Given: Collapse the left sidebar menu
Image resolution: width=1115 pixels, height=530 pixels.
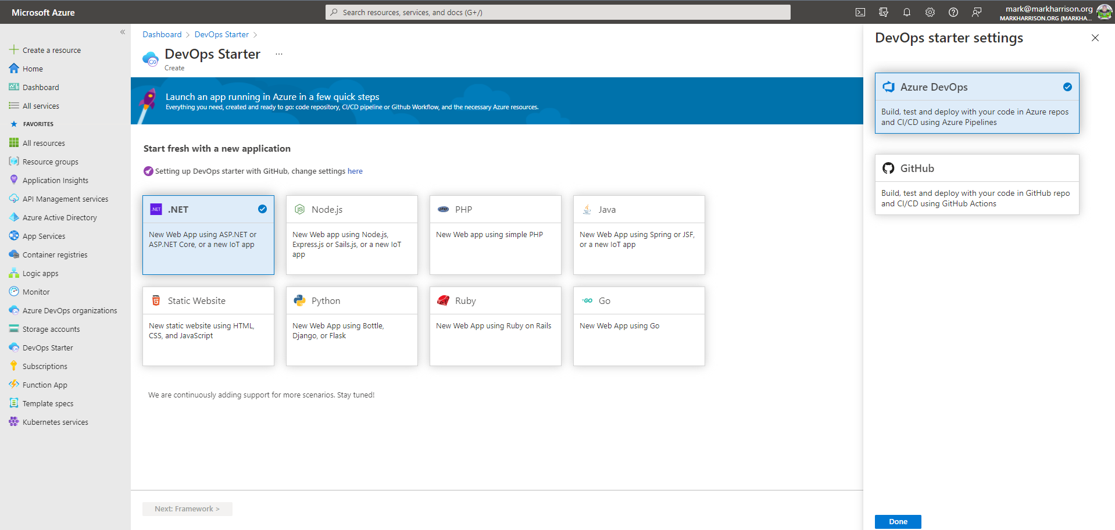Looking at the screenshot, I should coord(123,32).
